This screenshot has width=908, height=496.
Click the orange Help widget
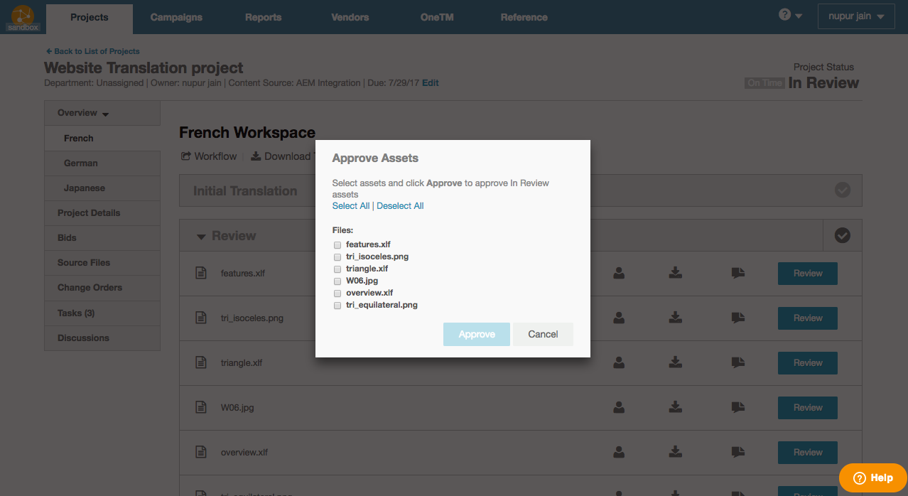pyautogui.click(x=872, y=478)
